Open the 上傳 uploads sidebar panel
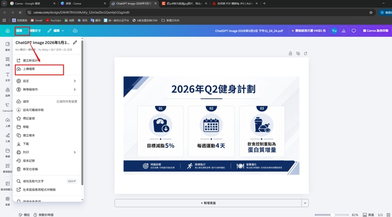 click(x=7, y=123)
